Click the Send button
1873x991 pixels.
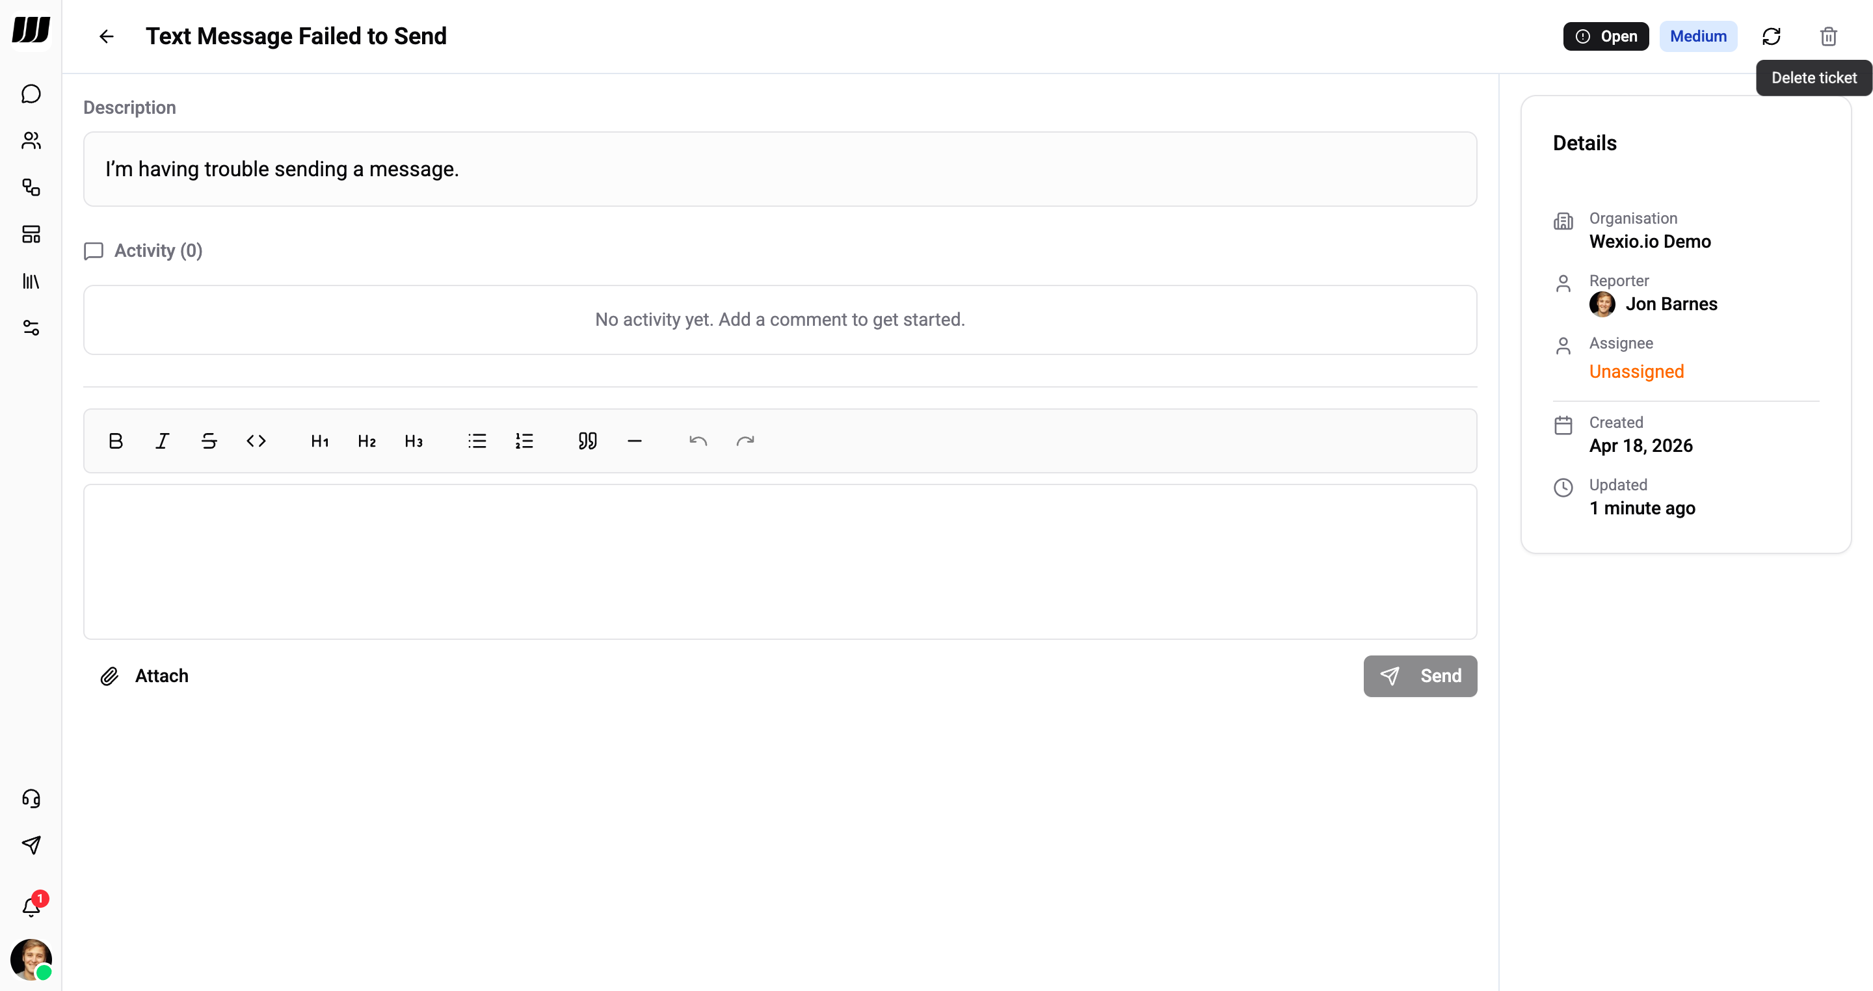click(x=1419, y=676)
